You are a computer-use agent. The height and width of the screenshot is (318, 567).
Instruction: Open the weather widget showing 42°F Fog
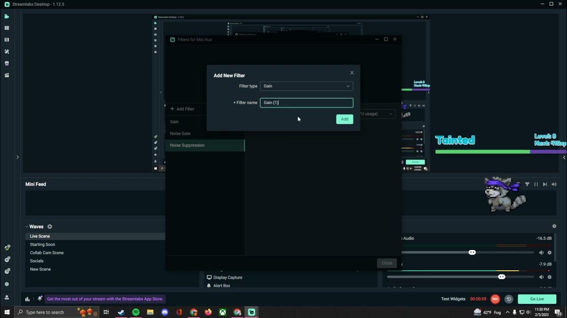487,312
